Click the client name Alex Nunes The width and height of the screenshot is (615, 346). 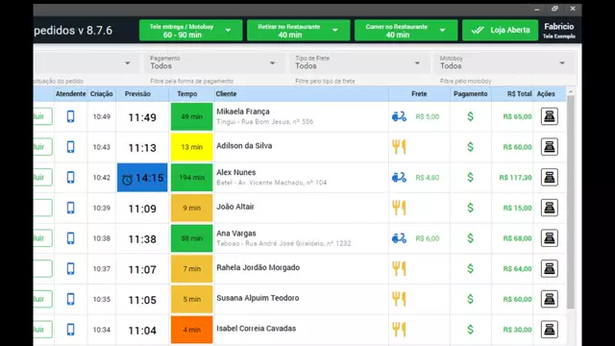[x=236, y=172]
